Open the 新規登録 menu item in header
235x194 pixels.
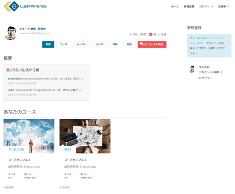pos(189,6)
